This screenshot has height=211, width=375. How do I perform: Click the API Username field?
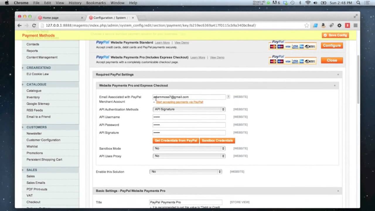pyautogui.click(x=189, y=117)
